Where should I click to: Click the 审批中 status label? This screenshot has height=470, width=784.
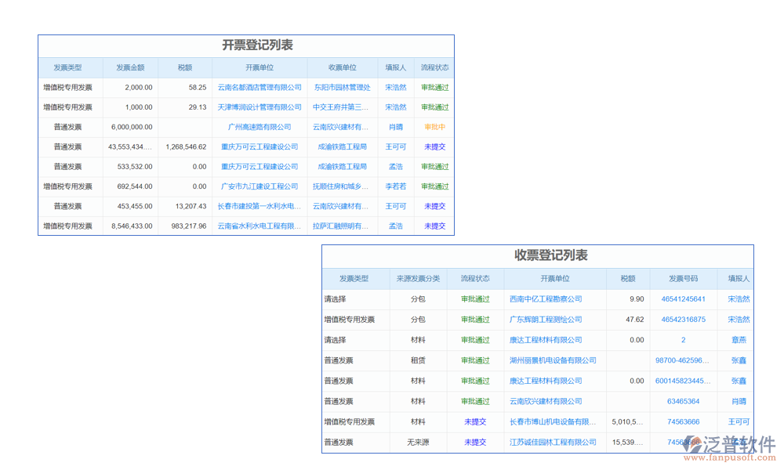tap(434, 127)
